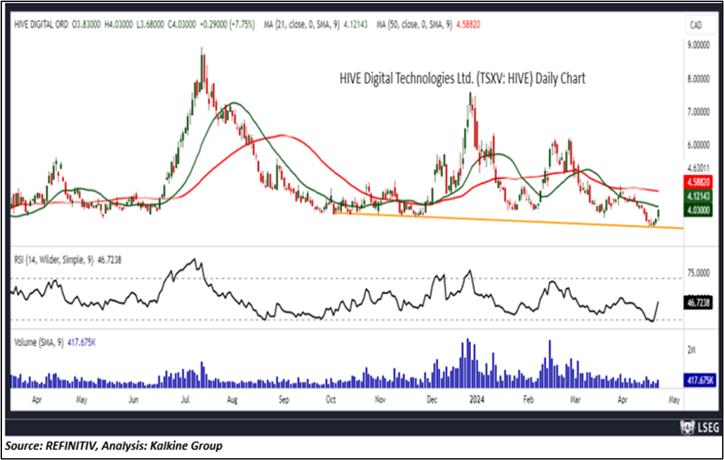
Task: Click the 4.12143 MA value in legend
Action: tap(355, 24)
